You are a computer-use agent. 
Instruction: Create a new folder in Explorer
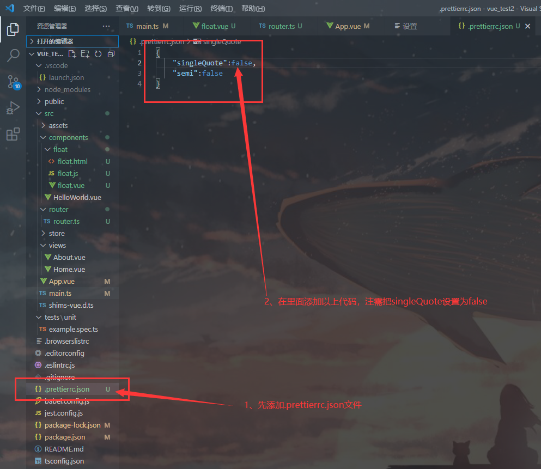click(84, 53)
